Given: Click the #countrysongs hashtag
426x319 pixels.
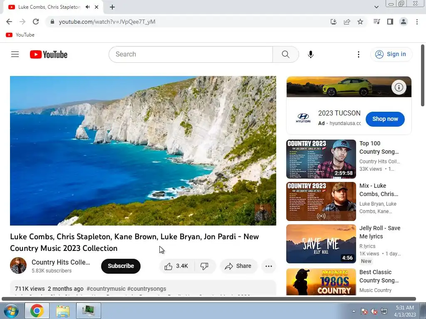Looking at the screenshot, I should click(x=146, y=289).
